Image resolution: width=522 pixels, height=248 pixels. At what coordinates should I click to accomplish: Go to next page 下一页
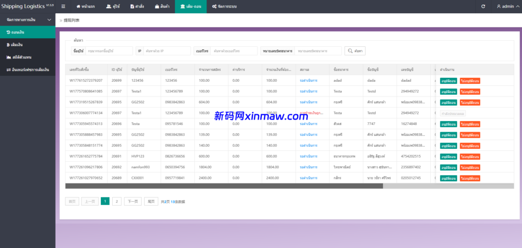[133, 201]
